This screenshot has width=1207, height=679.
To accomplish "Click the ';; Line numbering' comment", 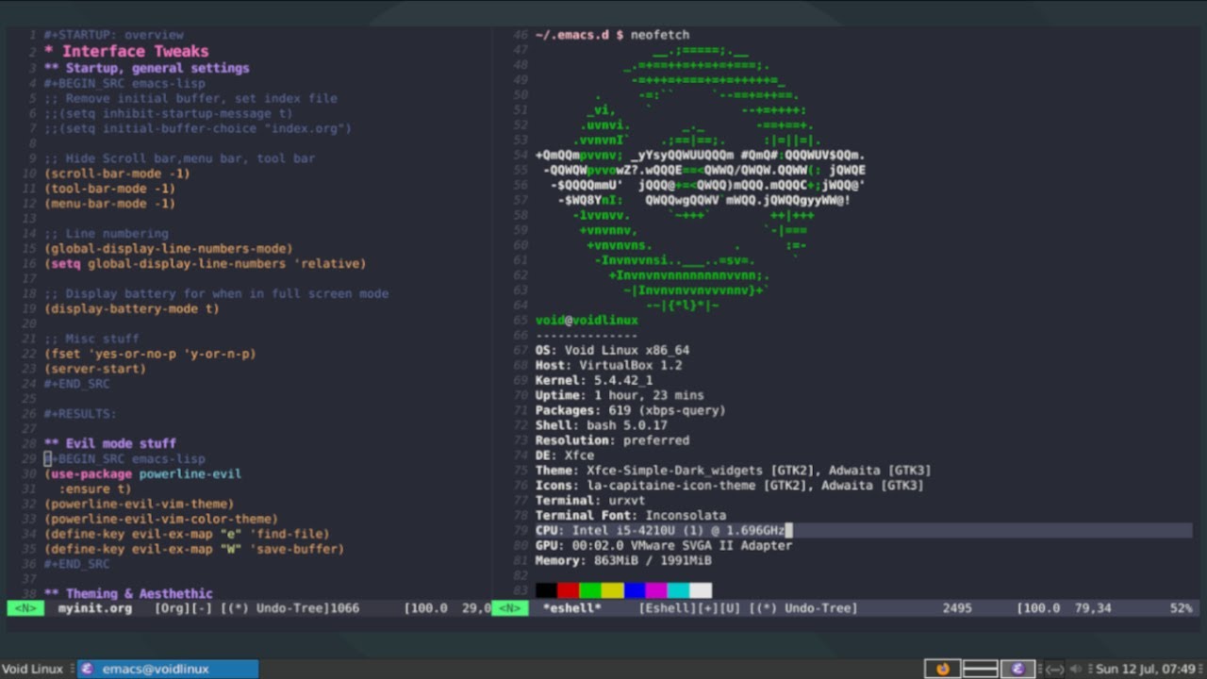I will coord(107,234).
